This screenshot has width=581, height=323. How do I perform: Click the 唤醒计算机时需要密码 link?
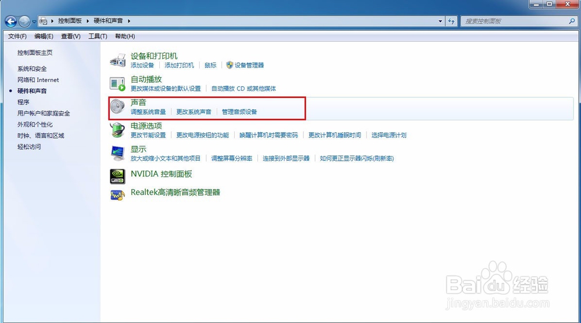coord(268,135)
